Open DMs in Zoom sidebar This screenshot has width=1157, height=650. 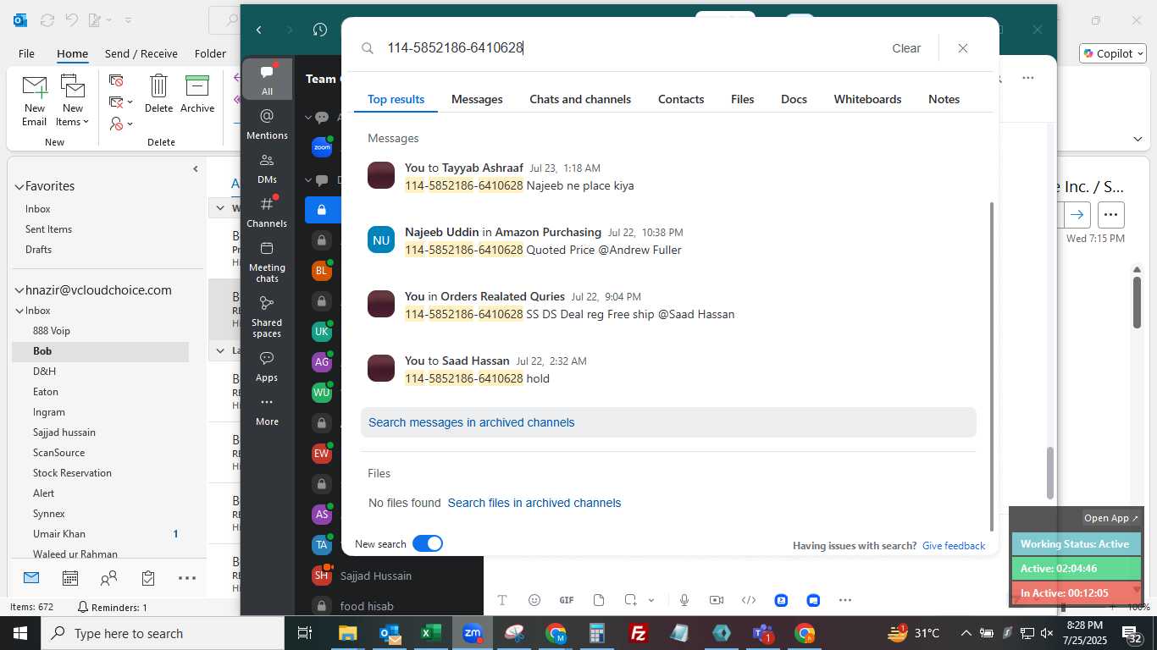click(x=267, y=168)
